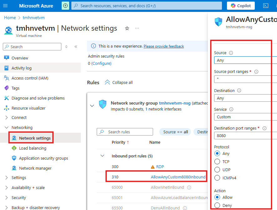Open Copilot from the header
This screenshot has height=210, width=277.
(241, 6)
